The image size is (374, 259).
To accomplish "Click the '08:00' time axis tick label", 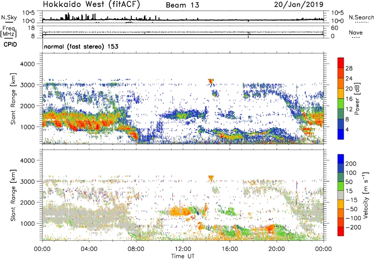I will [136, 249].
